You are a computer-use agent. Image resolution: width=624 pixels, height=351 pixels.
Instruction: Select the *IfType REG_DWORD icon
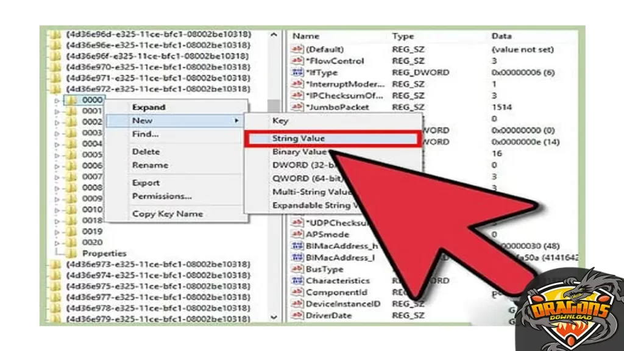(x=297, y=72)
